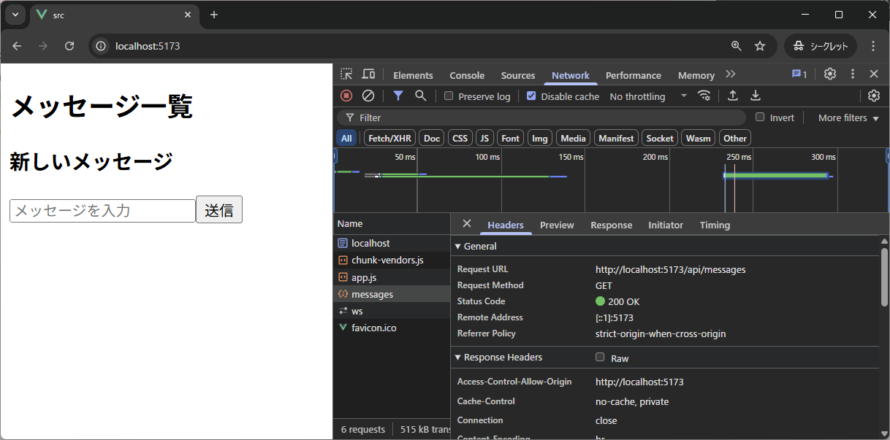The width and height of the screenshot is (890, 440).
Task: Filter by Media requests
Action: (x=573, y=138)
